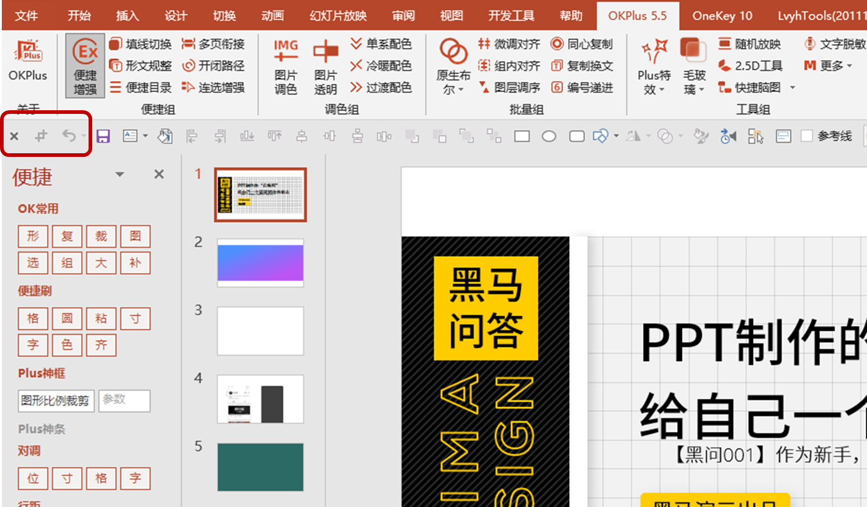This screenshot has width=867, height=507.
Task: Switch to the 开始 tab
Action: pos(79,16)
